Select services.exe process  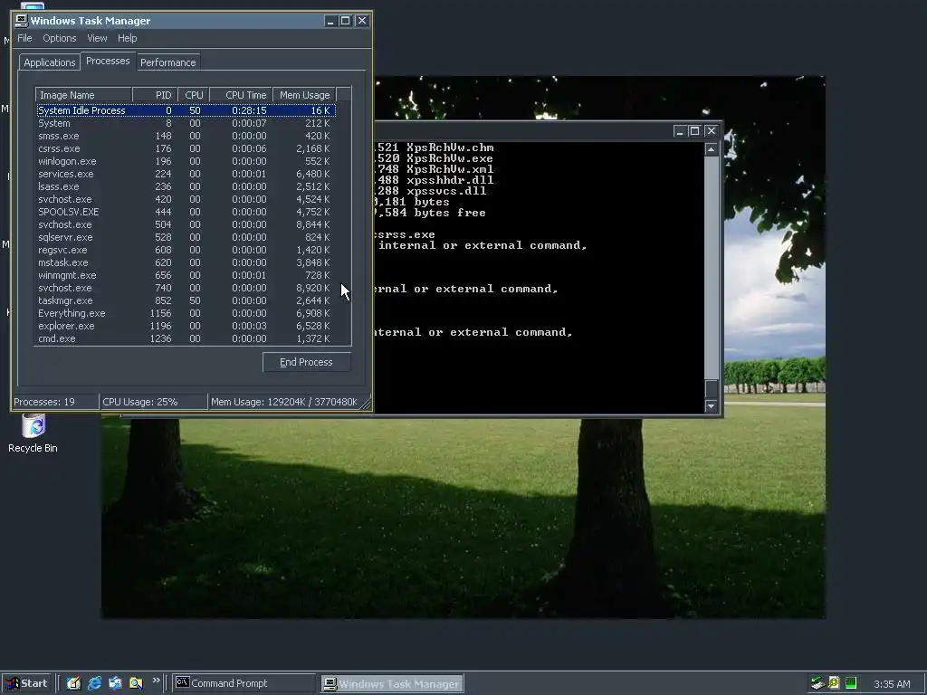coord(186,174)
